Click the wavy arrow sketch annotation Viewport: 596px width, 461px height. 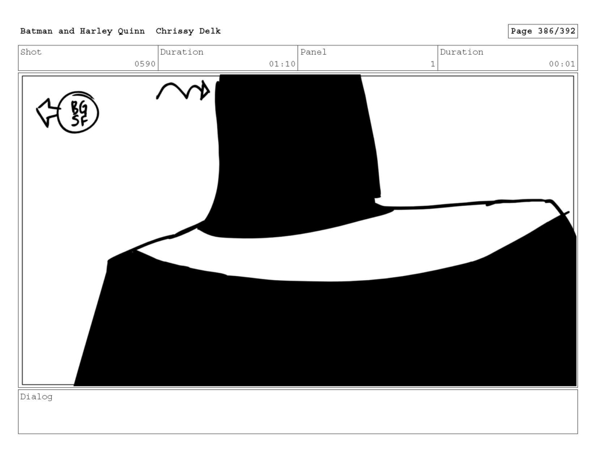(x=183, y=91)
